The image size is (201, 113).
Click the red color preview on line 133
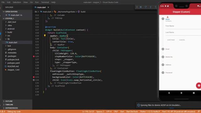click(34, 77)
